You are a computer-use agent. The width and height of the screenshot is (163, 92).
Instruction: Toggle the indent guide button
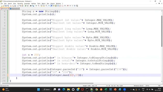click(51, 6)
